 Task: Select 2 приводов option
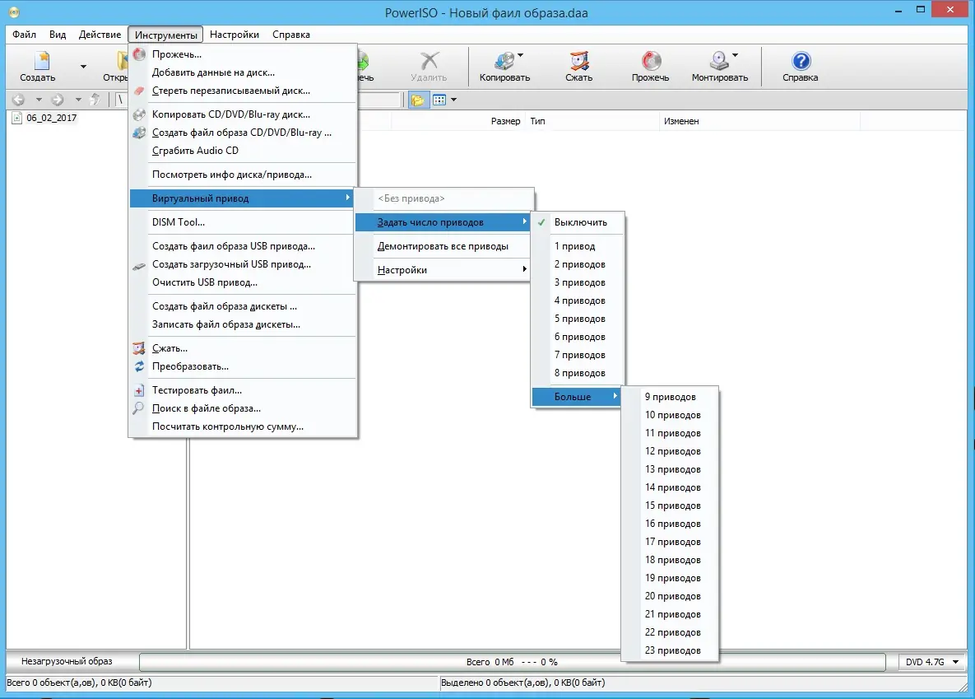point(578,264)
